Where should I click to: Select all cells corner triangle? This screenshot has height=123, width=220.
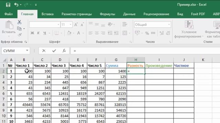(5, 60)
